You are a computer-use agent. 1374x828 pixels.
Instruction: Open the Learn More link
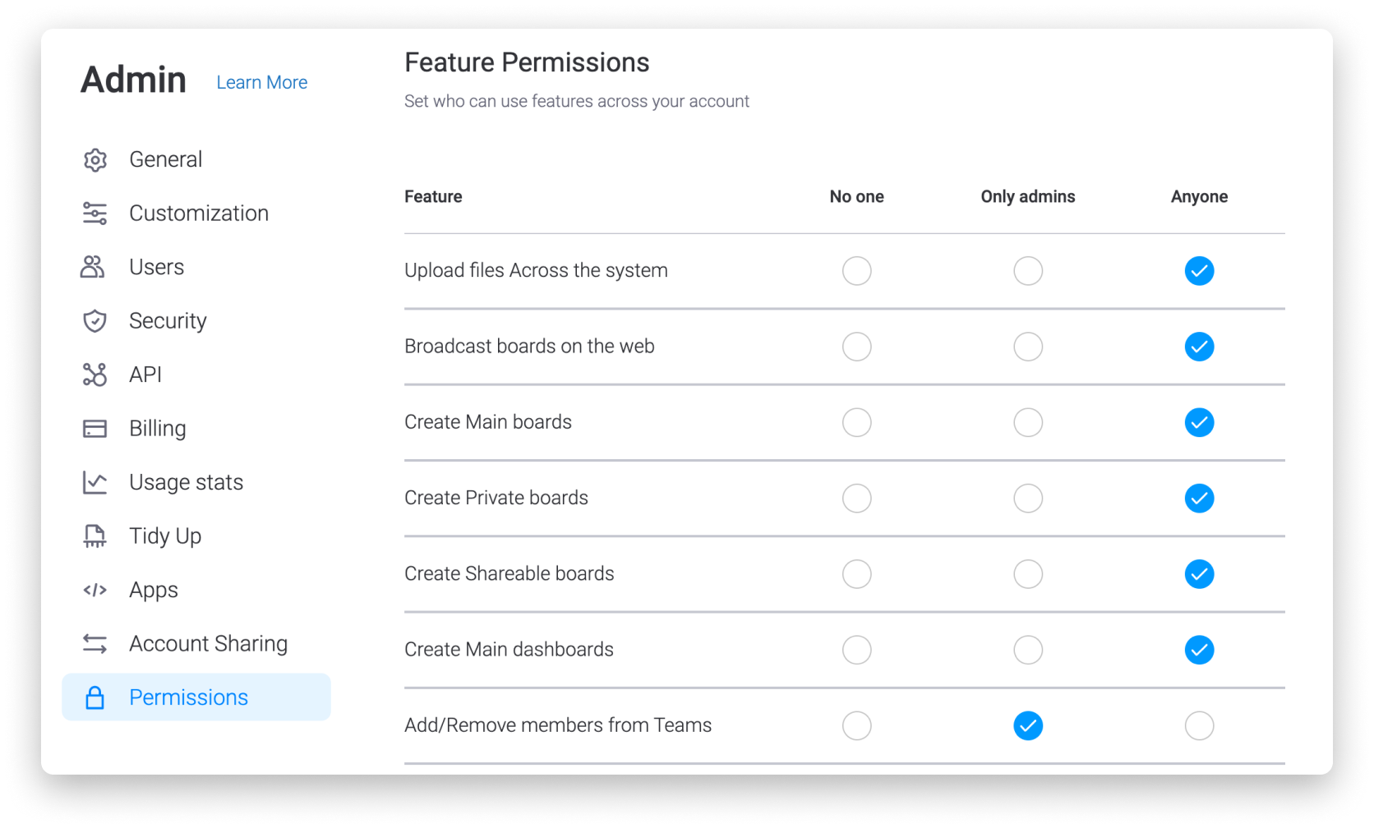click(x=262, y=83)
